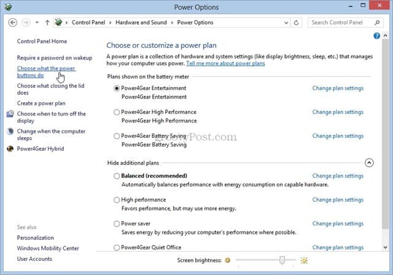The width and height of the screenshot is (393, 275).
Task: Click the moon icon beside computer sleeps link
Action: point(10,131)
